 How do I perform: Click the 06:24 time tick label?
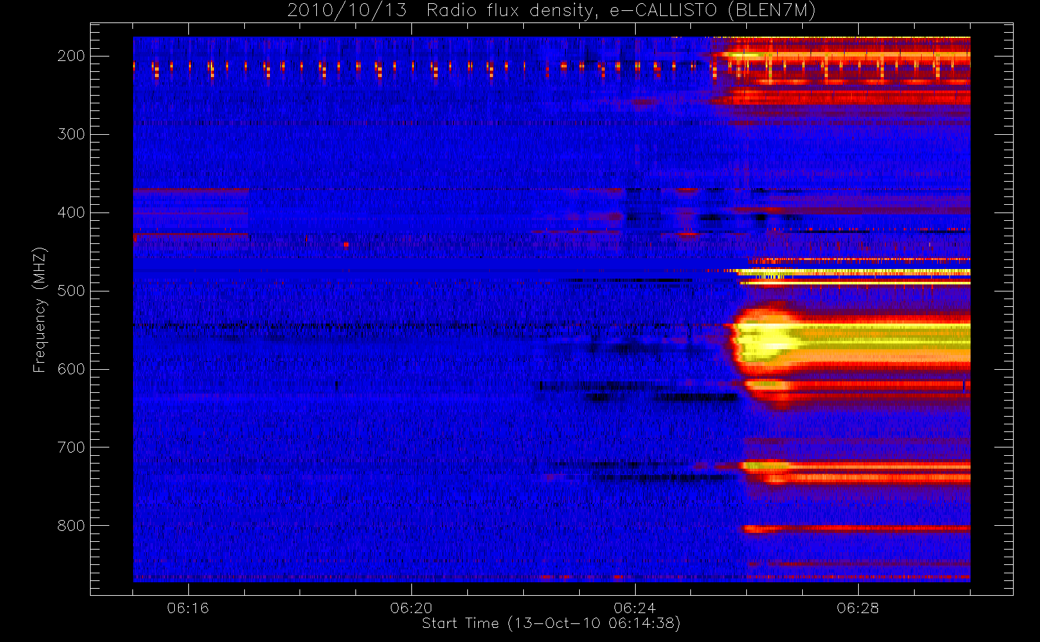click(x=634, y=608)
